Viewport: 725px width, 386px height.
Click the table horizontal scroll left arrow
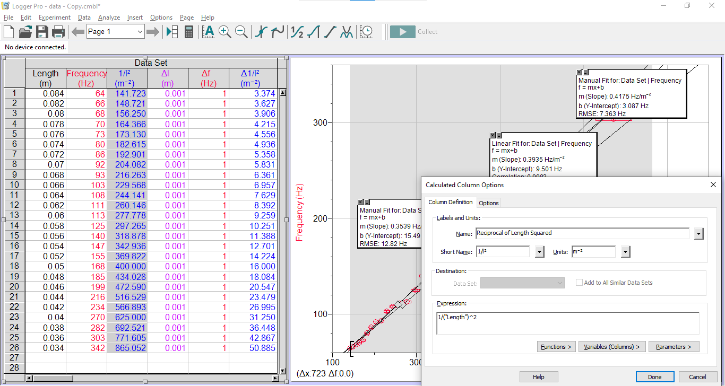(29, 378)
